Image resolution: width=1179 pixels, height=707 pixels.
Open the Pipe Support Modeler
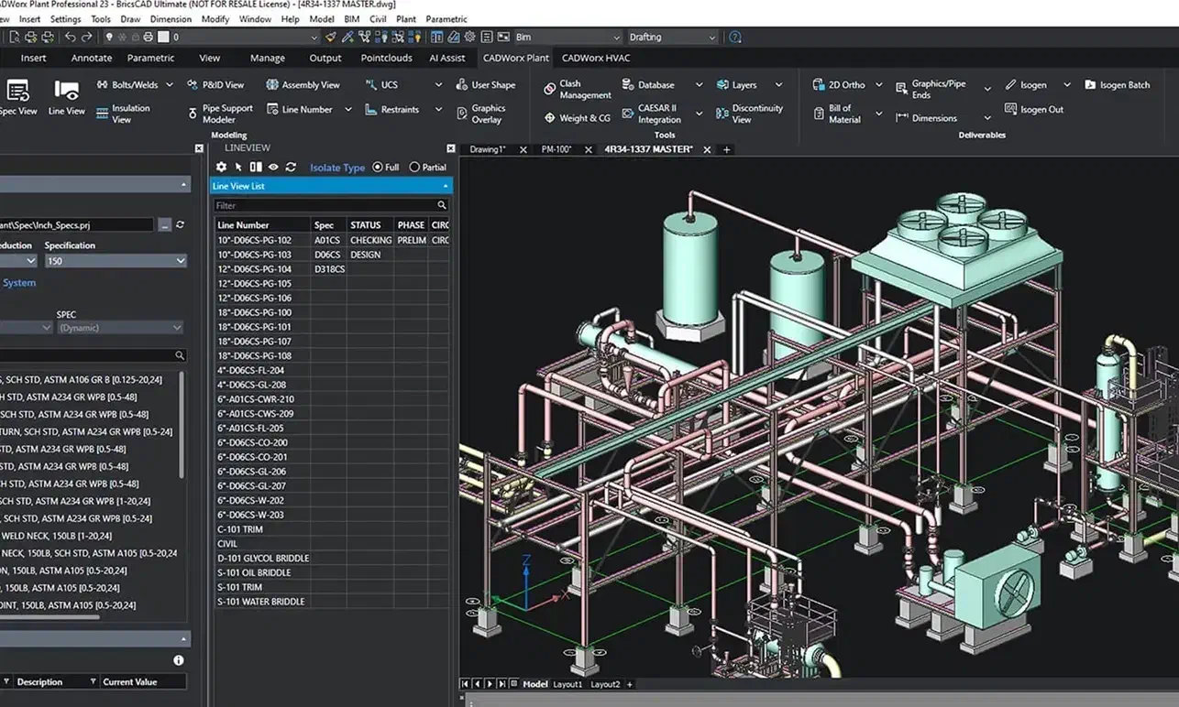(220, 114)
